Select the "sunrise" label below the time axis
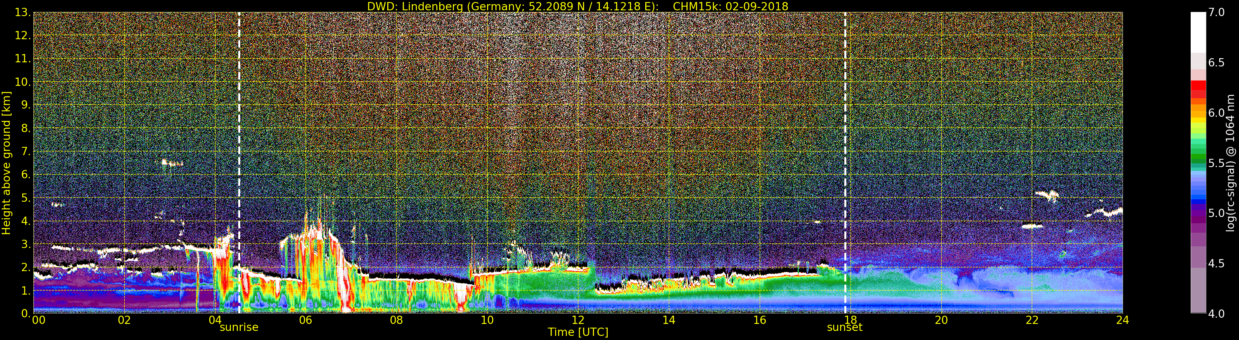This screenshot has width=1239, height=340. (239, 328)
